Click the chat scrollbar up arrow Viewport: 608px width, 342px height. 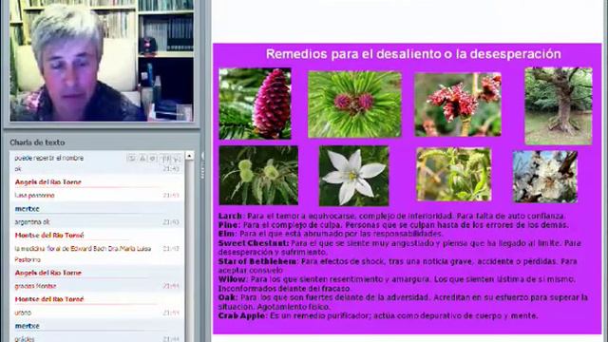tap(189, 156)
